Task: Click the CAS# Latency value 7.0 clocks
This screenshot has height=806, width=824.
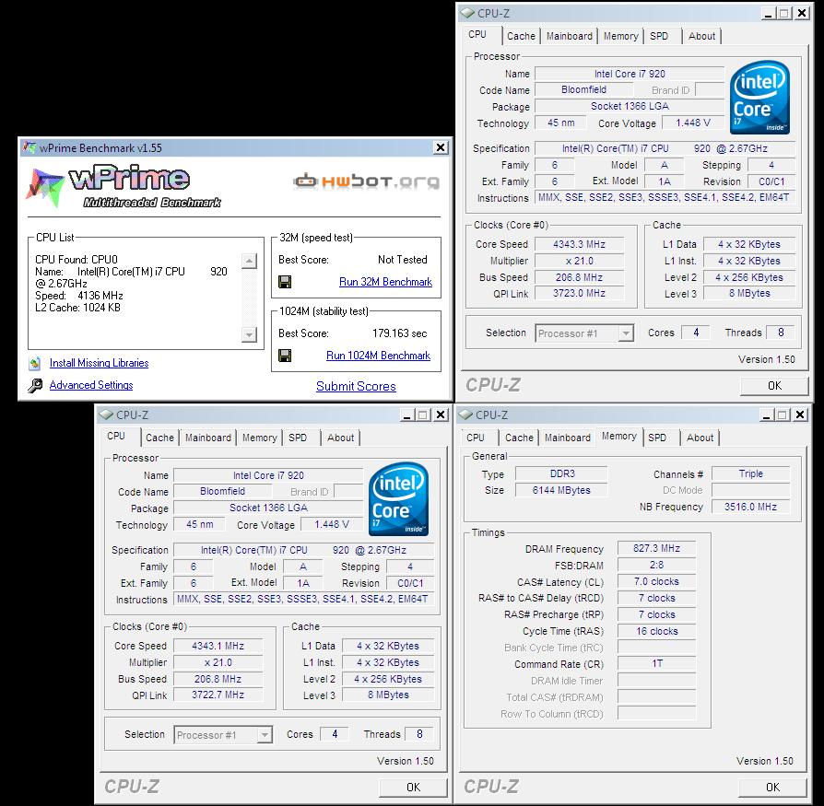Action: tap(657, 582)
